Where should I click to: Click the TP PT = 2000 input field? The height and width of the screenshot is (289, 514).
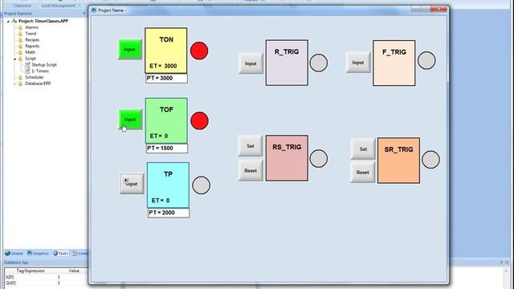169,213
